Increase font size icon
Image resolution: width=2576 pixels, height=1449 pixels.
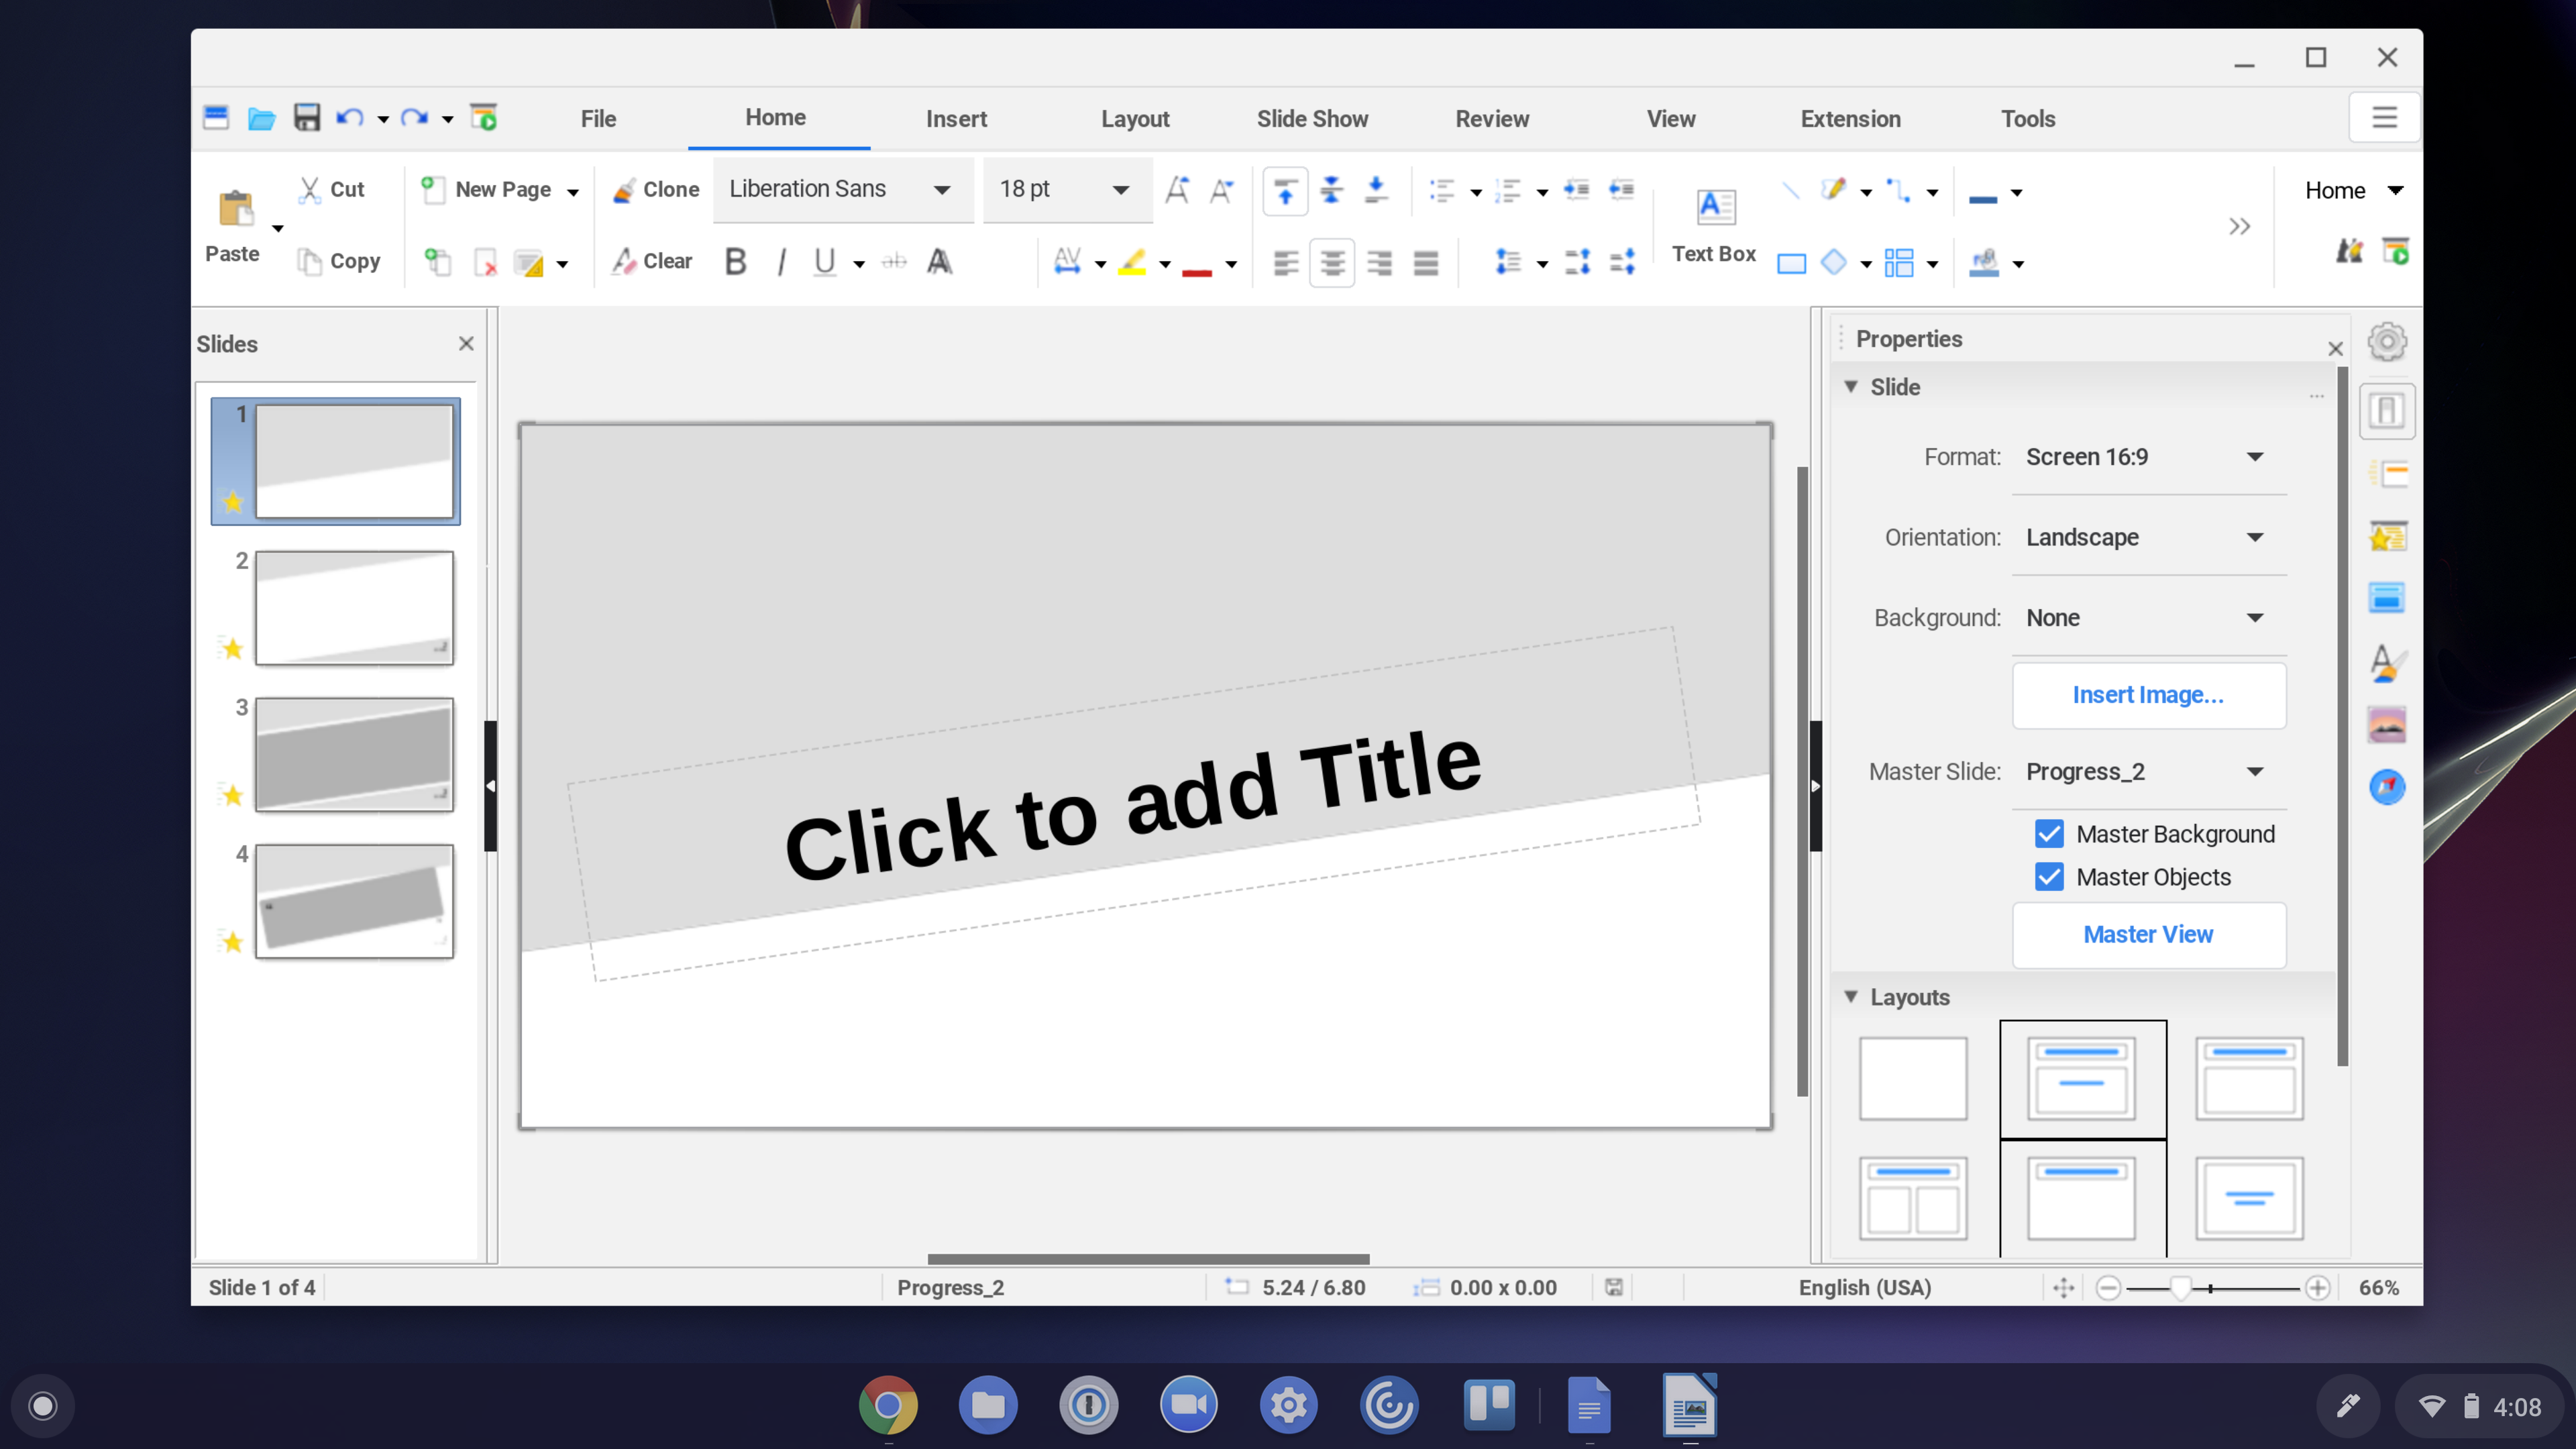point(1178,190)
